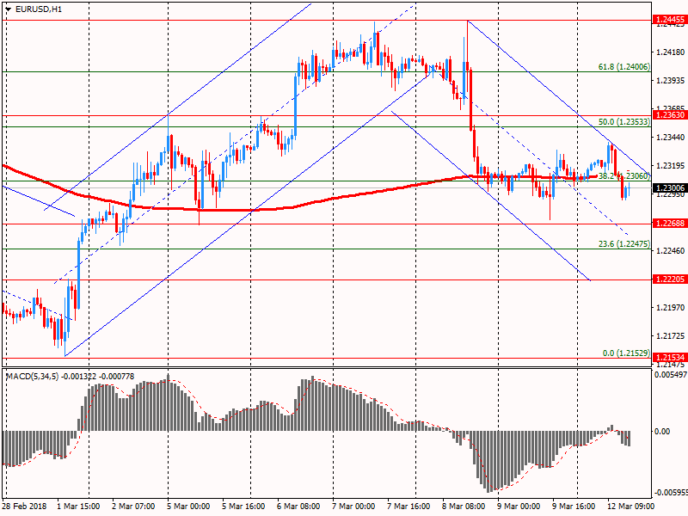Click the 8 Mar 08:00 time label

click(464, 506)
